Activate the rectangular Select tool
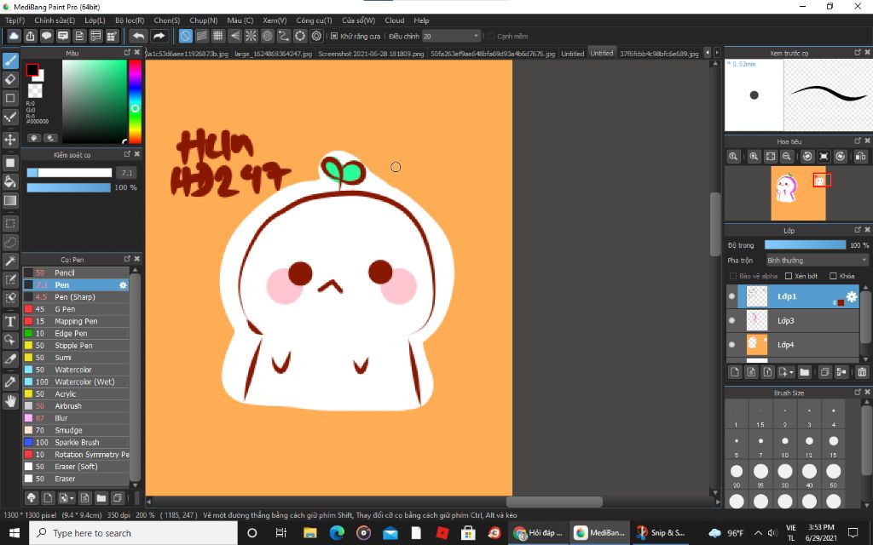This screenshot has width=873, height=545. pos(10,224)
